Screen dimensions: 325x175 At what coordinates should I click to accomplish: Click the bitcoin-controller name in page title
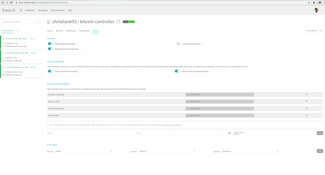point(97,22)
